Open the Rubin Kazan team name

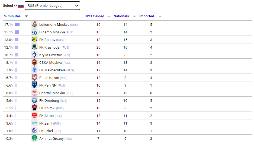coord(49,78)
